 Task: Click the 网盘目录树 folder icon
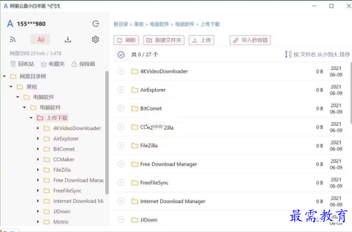(13, 76)
